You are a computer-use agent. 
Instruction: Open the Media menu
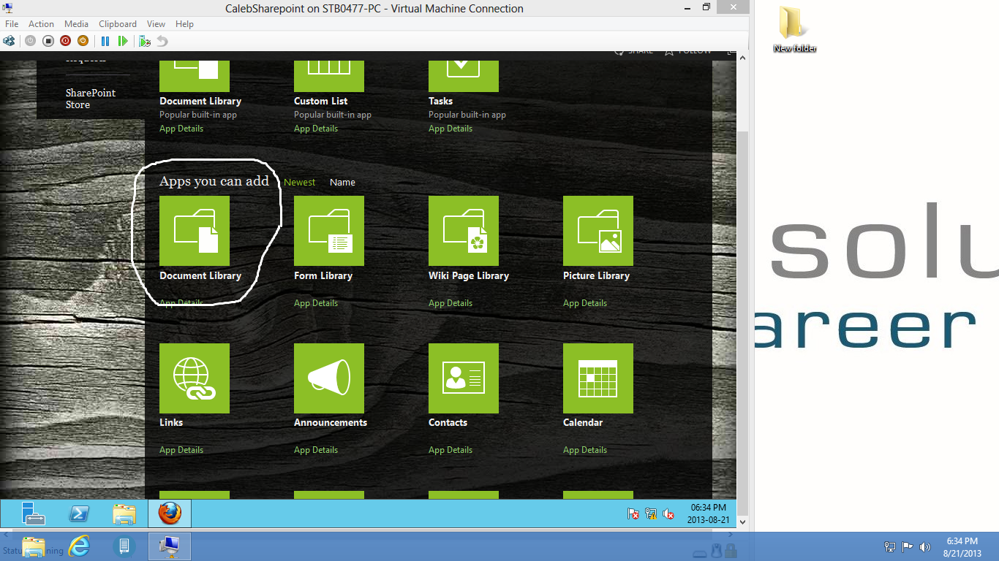click(76, 24)
